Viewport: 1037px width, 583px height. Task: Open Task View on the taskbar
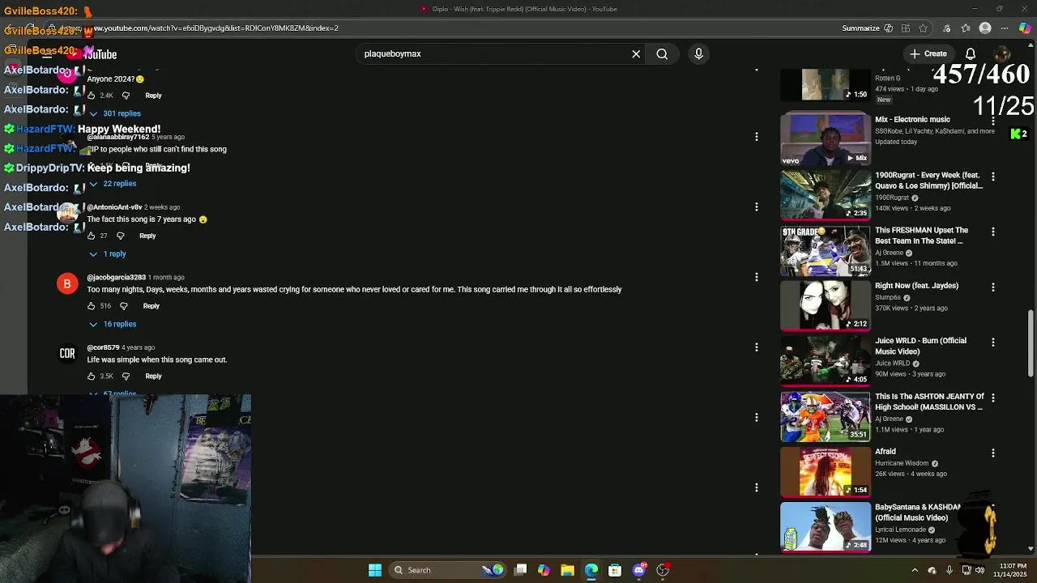pyautogui.click(x=521, y=570)
